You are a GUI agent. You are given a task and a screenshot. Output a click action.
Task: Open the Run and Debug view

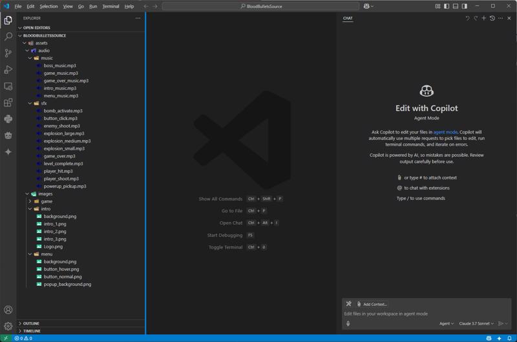click(x=8, y=70)
